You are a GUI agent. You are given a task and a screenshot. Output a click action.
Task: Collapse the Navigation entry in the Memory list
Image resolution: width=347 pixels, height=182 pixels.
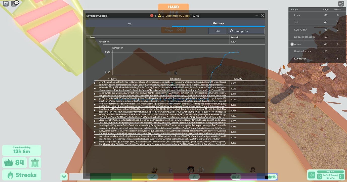[x=95, y=41]
